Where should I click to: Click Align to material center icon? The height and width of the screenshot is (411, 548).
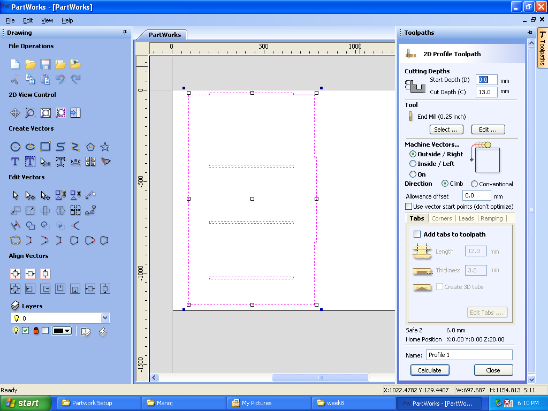(15, 273)
